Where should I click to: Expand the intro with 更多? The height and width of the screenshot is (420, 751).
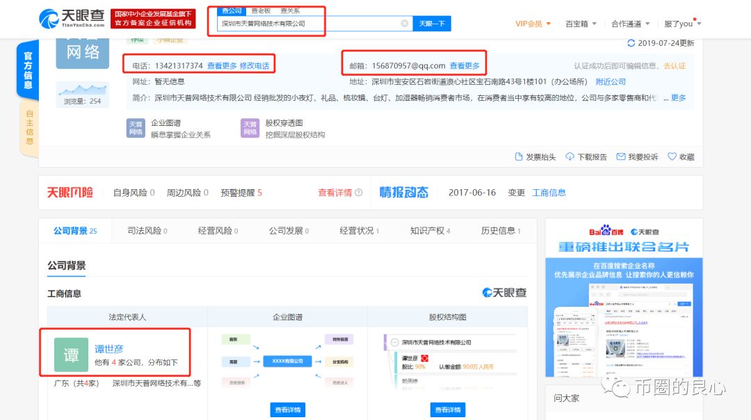click(x=678, y=97)
